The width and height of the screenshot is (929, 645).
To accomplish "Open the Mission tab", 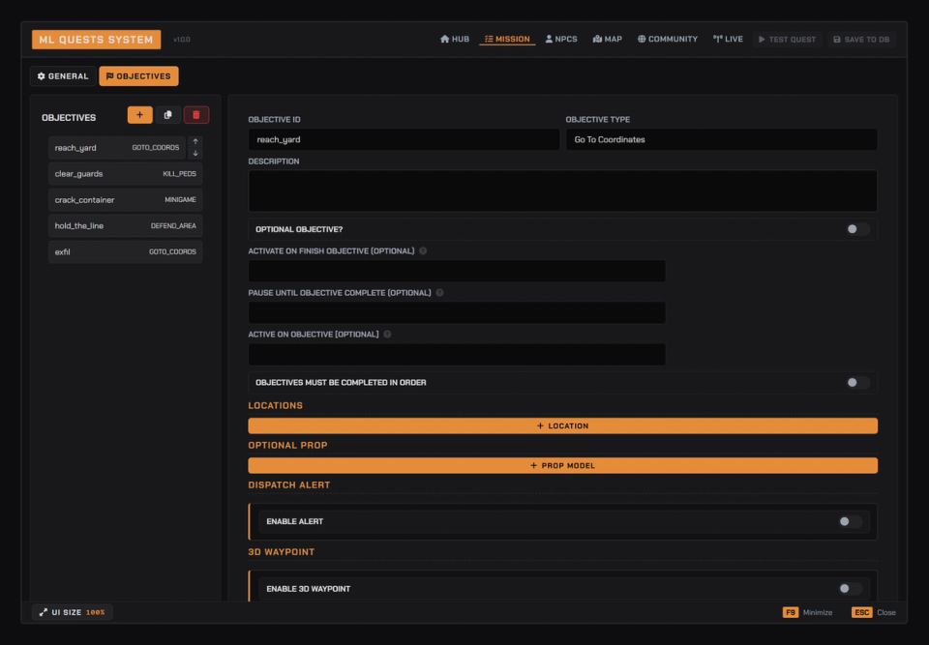I will [507, 39].
